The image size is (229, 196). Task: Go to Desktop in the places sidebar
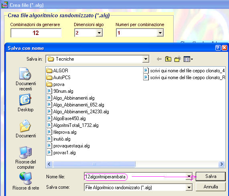26,103
